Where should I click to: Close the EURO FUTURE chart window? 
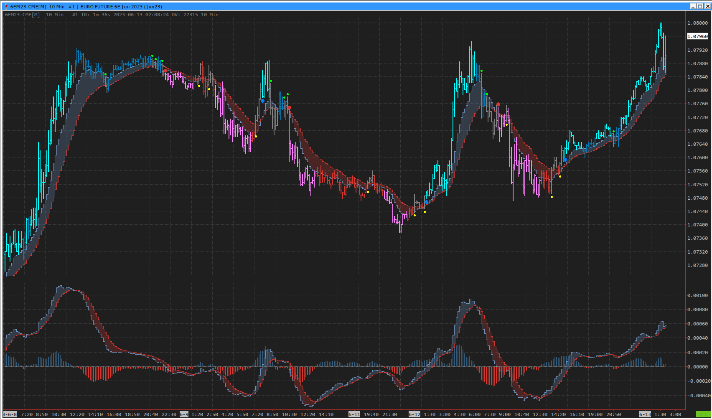pos(707,6)
